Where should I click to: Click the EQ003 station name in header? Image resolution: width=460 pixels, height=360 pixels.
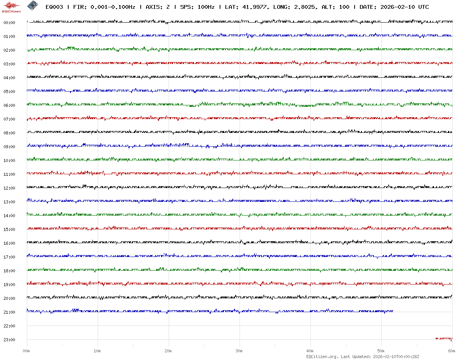54,7
